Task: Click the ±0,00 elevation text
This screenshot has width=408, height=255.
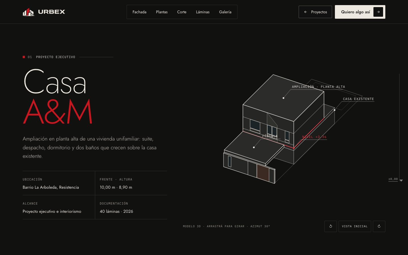Action: [393, 179]
